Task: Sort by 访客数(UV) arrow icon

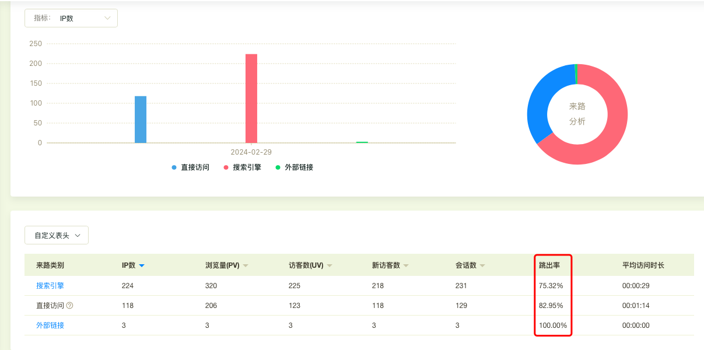Action: tap(330, 266)
